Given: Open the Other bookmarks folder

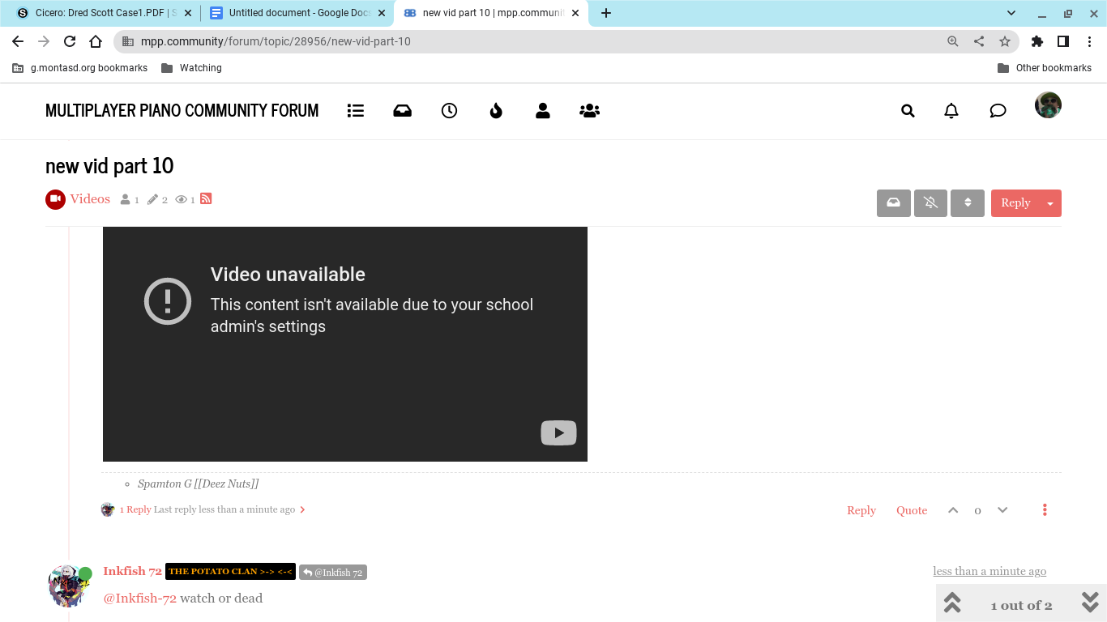Looking at the screenshot, I should click(1045, 68).
